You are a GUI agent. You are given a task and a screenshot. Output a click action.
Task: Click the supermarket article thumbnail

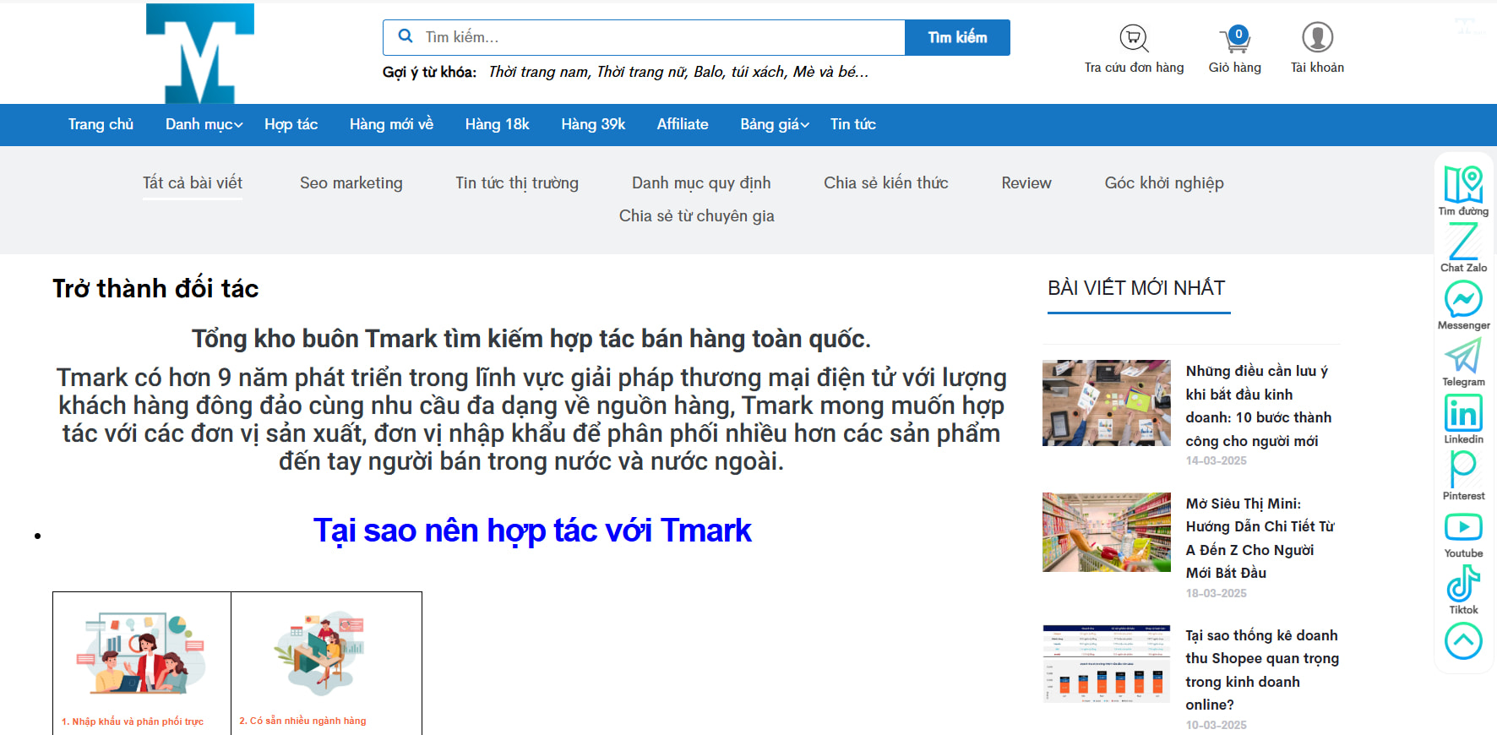(1107, 532)
